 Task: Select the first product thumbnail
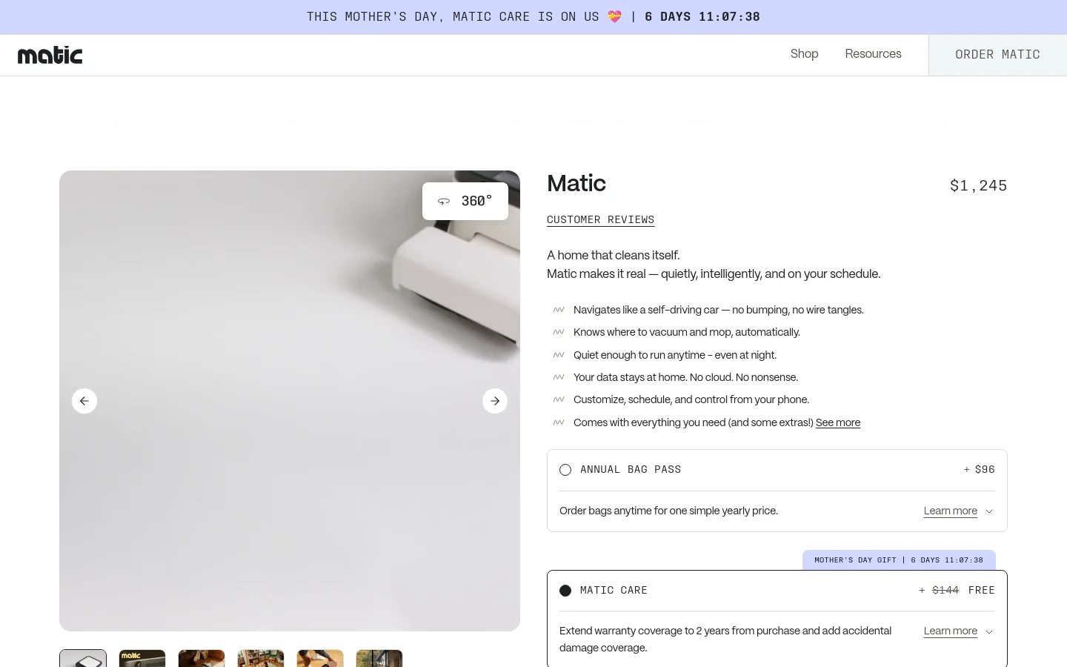[x=83, y=658]
